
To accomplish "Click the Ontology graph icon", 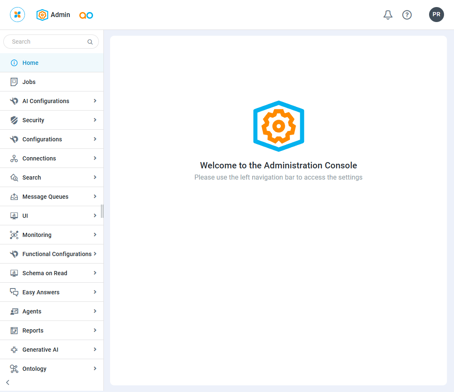I will coord(14,369).
